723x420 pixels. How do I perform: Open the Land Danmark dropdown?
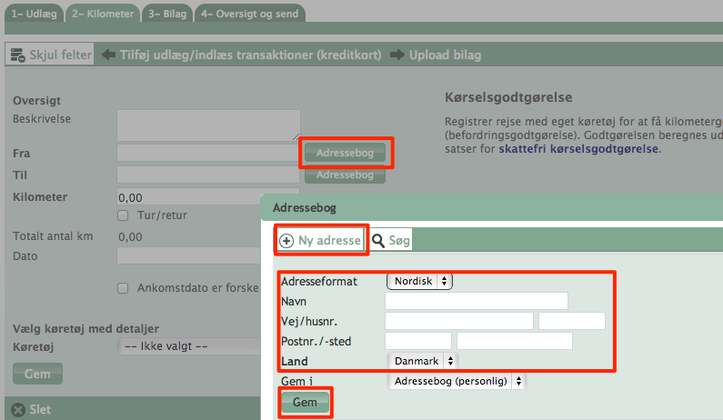[x=423, y=361]
